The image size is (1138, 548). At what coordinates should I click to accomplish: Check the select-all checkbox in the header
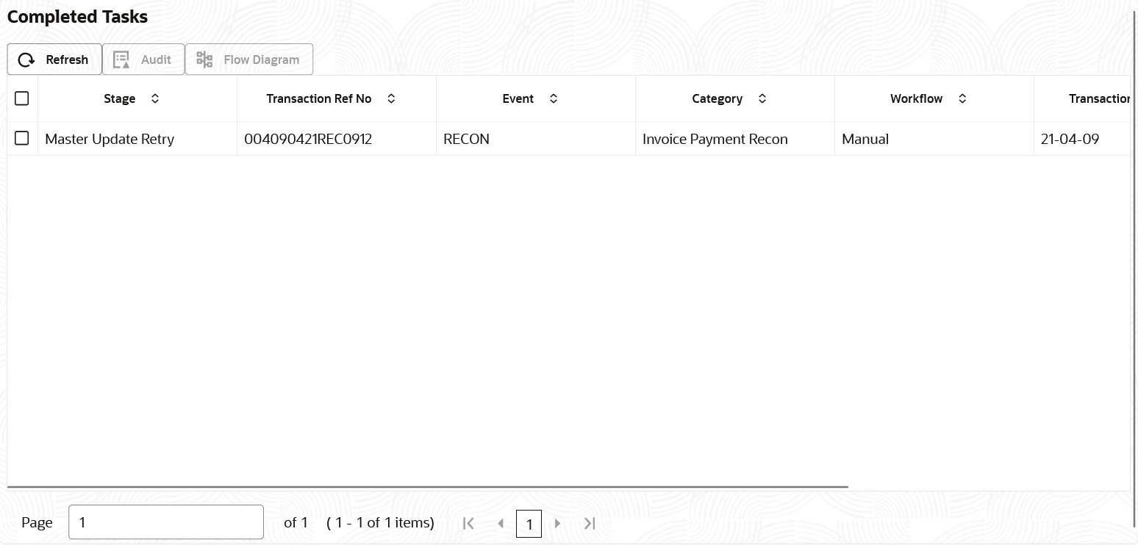click(x=22, y=98)
